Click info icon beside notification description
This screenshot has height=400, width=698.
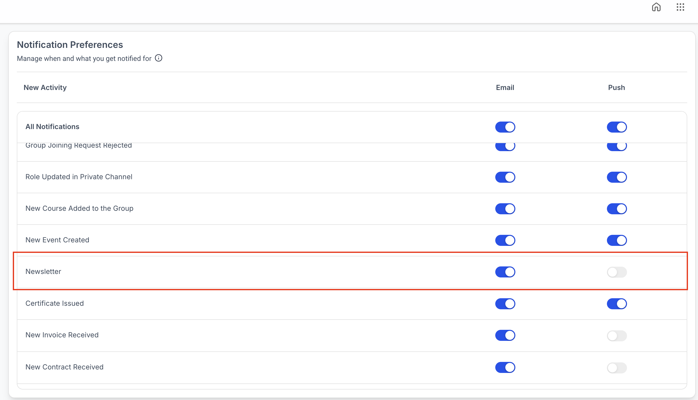[x=158, y=58]
